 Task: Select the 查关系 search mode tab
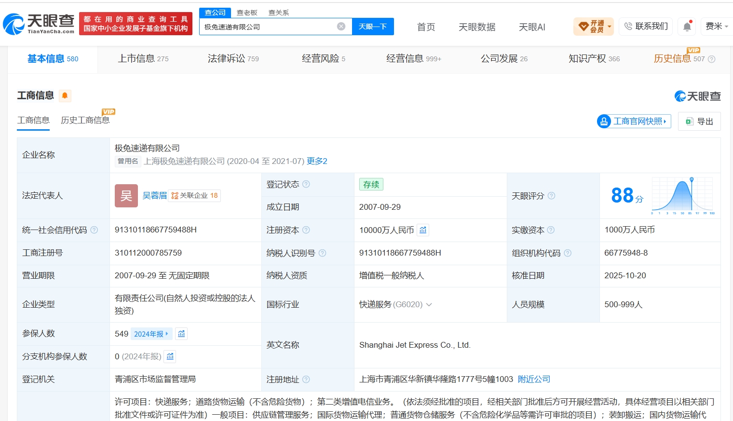click(x=279, y=13)
